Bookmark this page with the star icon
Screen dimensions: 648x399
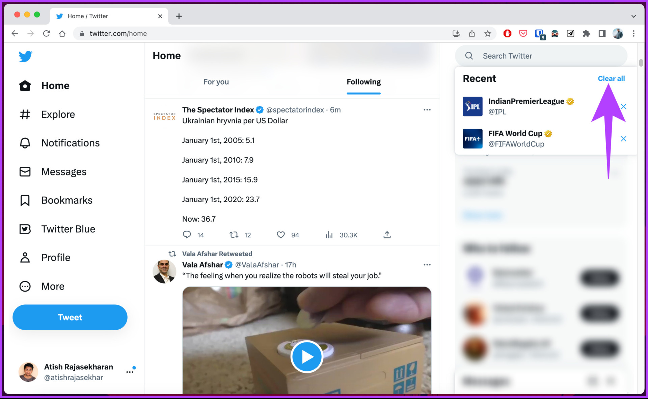pos(487,33)
